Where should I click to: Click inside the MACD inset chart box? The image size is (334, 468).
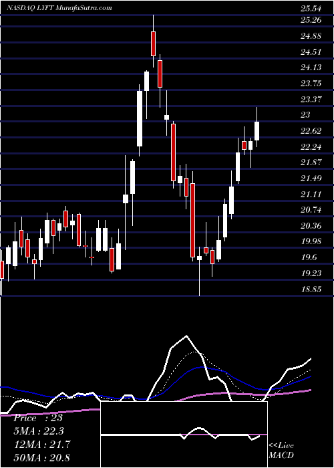pos(184,434)
